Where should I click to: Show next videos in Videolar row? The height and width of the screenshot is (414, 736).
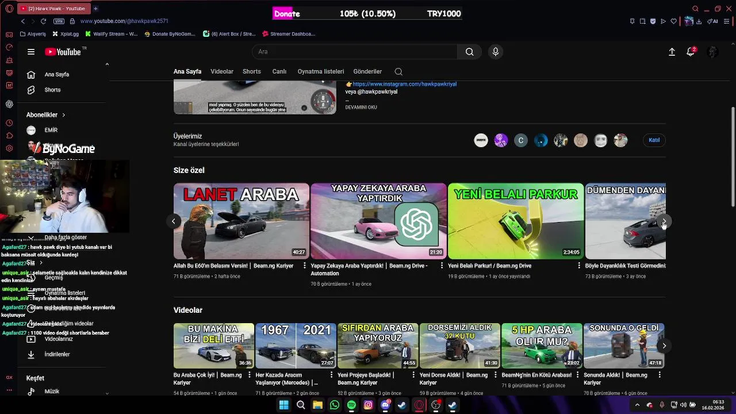pyautogui.click(x=664, y=346)
